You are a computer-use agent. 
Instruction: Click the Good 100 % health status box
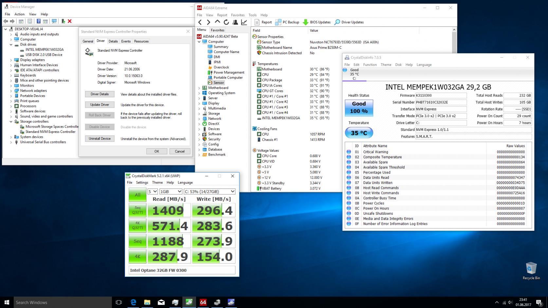point(359,108)
